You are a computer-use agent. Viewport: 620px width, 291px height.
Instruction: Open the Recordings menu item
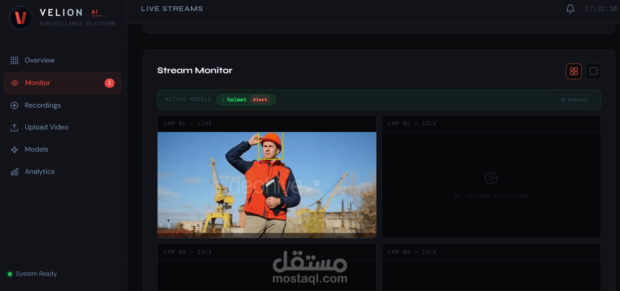pyautogui.click(x=62, y=105)
